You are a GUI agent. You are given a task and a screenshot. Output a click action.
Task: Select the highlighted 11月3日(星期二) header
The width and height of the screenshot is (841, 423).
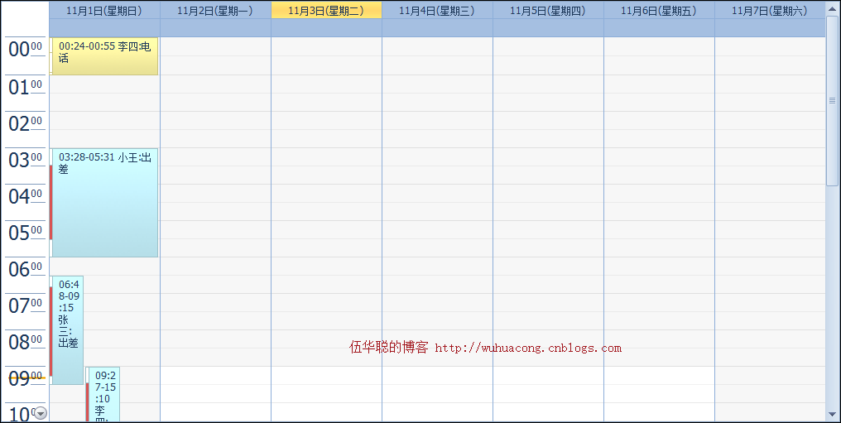point(326,10)
